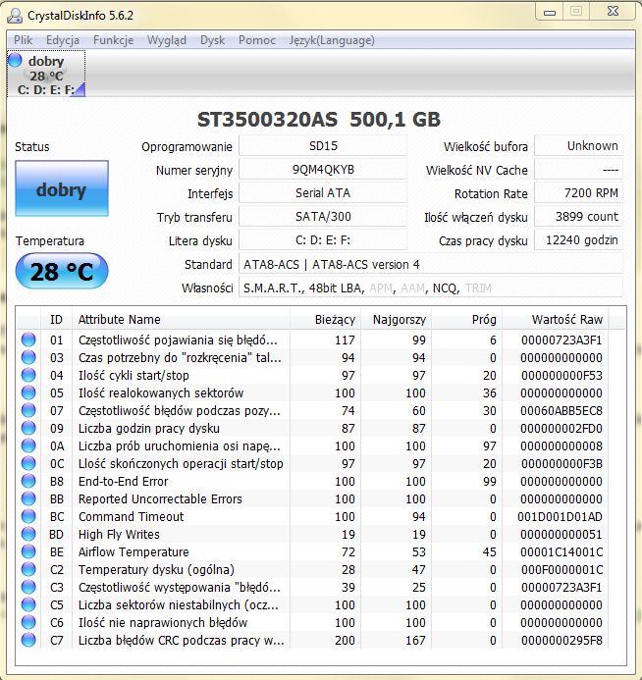
Task: Click the grayed AAM feature label
Action: 412,288
